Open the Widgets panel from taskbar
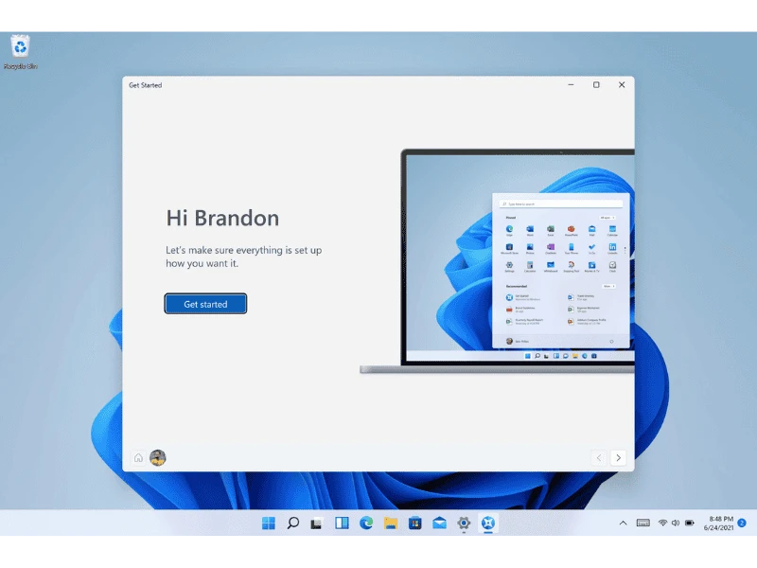 [x=342, y=524]
